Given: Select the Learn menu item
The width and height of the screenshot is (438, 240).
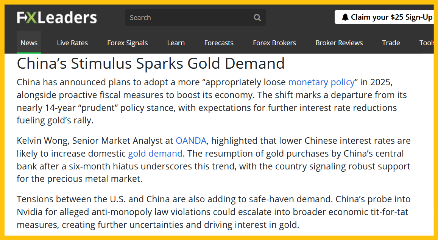Looking at the screenshot, I should click(x=176, y=43).
